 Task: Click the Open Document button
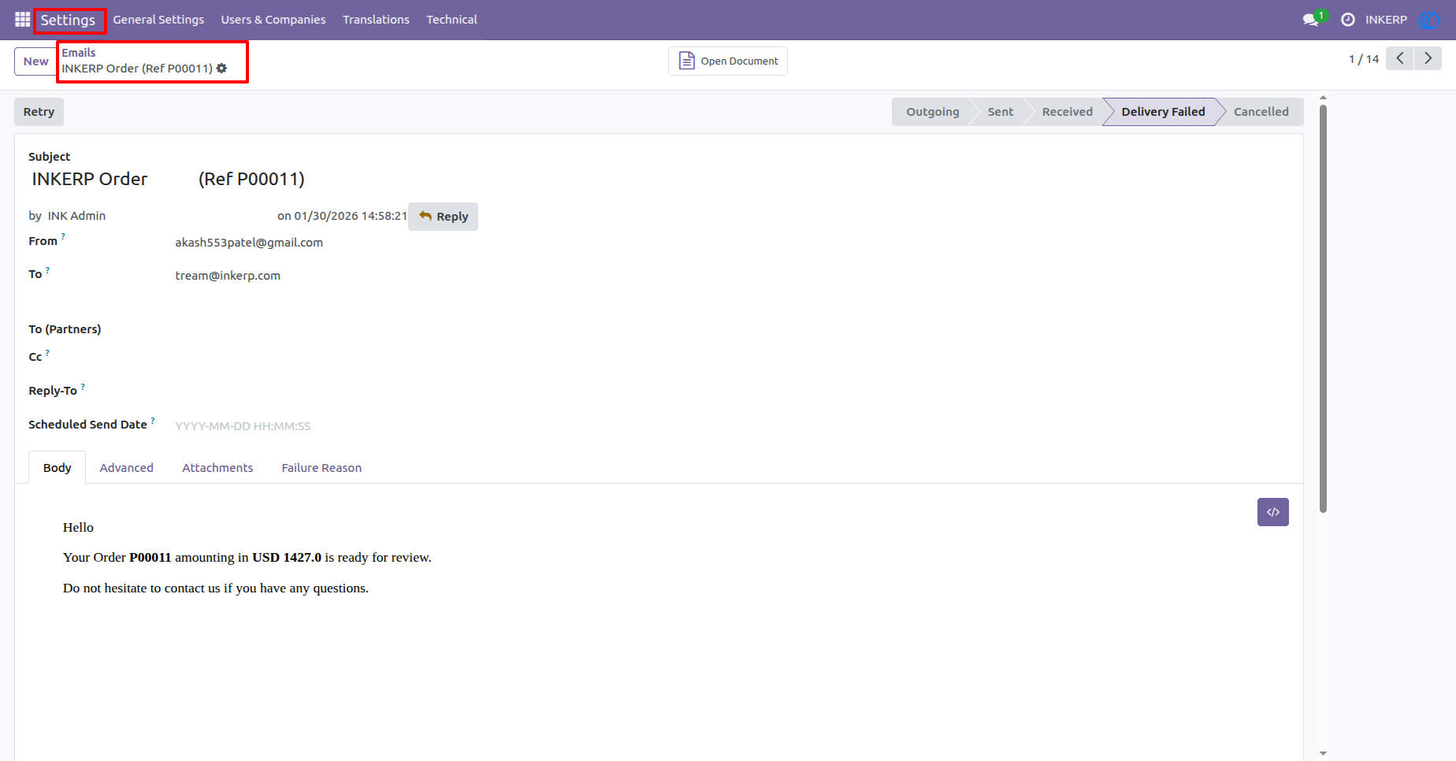click(728, 61)
